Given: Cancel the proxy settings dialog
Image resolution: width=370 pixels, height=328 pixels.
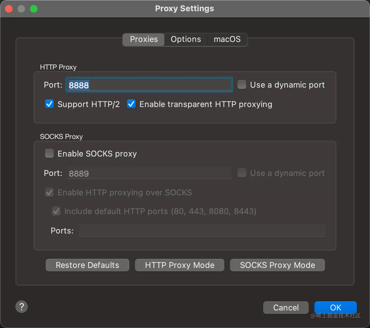Looking at the screenshot, I should point(286,308).
